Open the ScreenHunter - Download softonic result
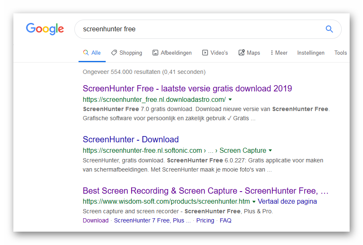This screenshot has height=245, width=363. 131,139
